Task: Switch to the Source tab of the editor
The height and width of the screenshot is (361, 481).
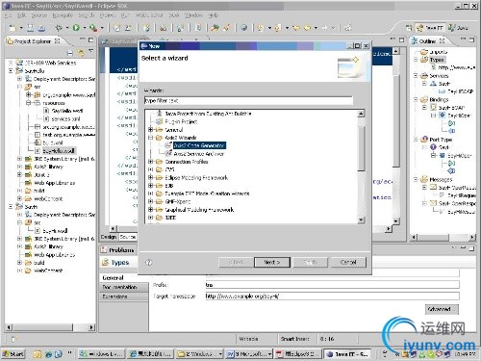Action: [127, 237]
